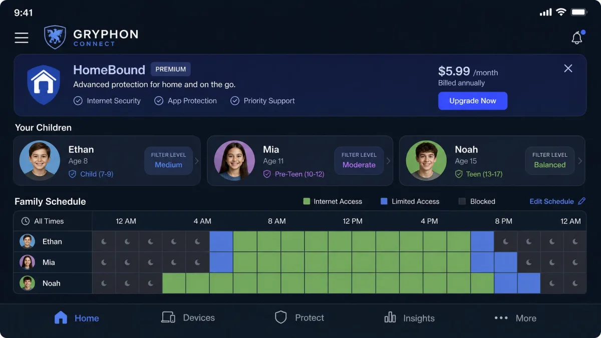Click the status bar Wi-Fi icon
The width and height of the screenshot is (601, 338).
pos(561,12)
